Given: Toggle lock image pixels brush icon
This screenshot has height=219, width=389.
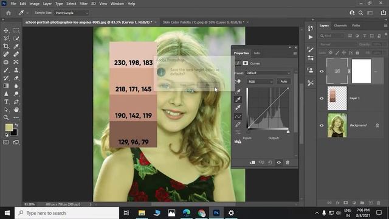Looking at the screenshot, I should [x=337, y=53].
